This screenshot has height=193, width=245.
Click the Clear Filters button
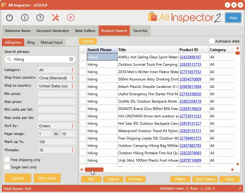point(205,179)
